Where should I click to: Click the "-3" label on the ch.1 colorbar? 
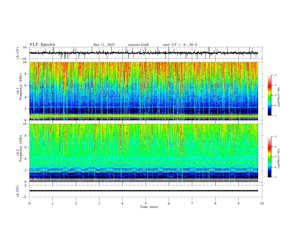coord(275,75)
